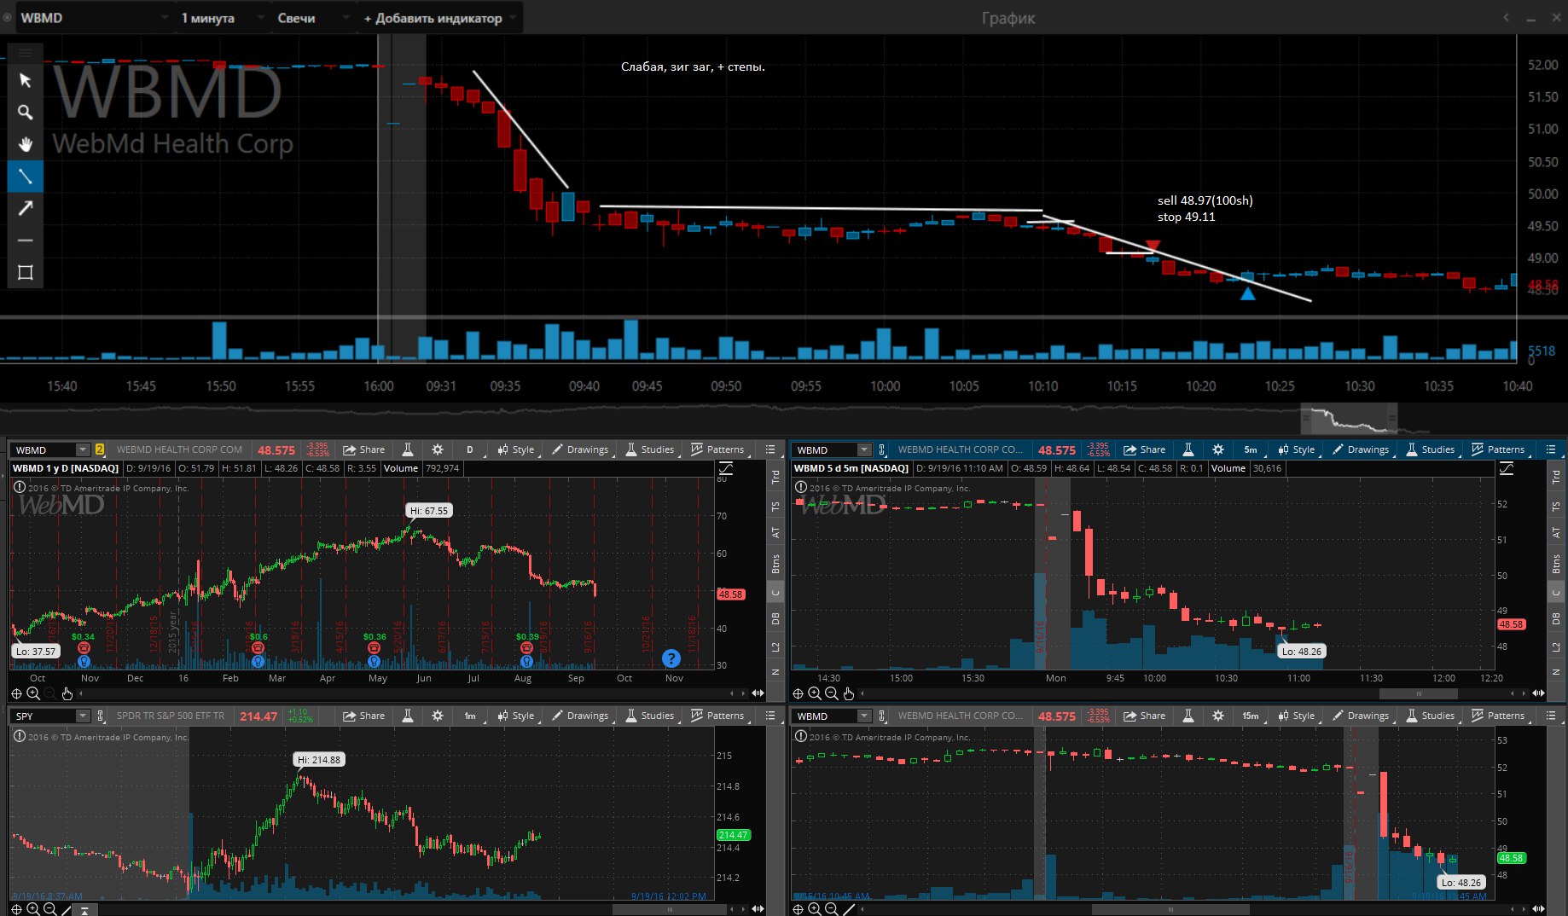1568x916 pixels.
Task: Click pan hand icon under WBMD daily chart
Action: click(x=67, y=693)
